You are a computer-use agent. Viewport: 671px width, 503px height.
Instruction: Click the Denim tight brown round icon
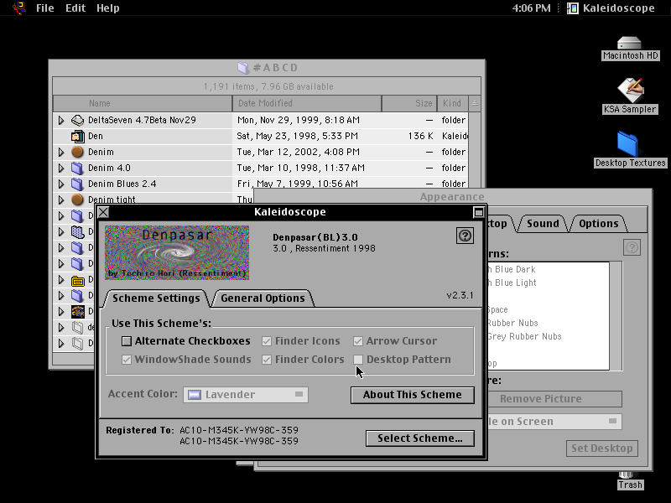point(77,200)
